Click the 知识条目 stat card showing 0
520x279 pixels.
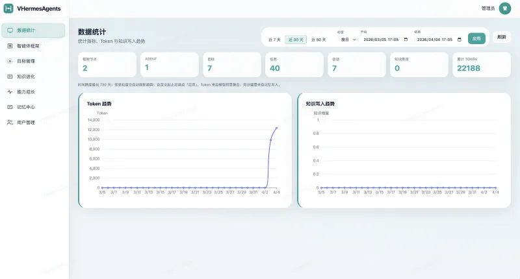419,64
